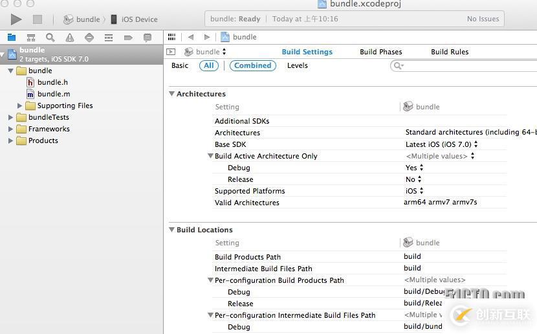This screenshot has height=334, width=537.
Task: Open the Build Phases tab
Action: [x=380, y=52]
